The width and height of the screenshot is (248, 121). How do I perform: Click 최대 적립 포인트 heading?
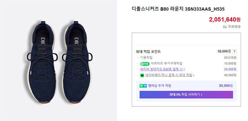[x=148, y=51]
